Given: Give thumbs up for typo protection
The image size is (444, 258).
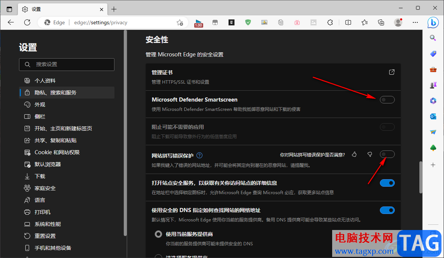Looking at the screenshot, I should pos(354,154).
